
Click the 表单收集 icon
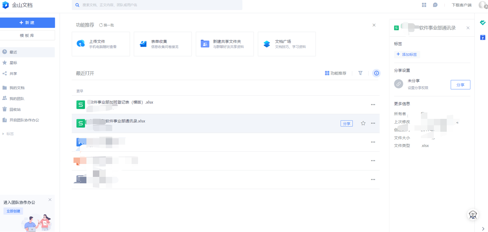143,44
